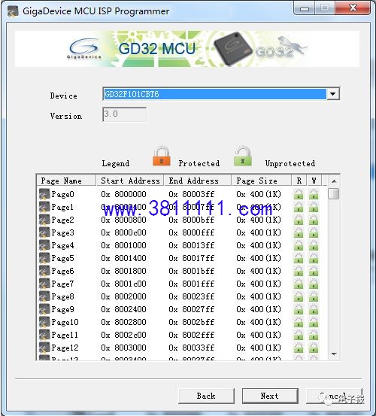
Task: Click start address 0x 8002000
Action: [x=123, y=296]
